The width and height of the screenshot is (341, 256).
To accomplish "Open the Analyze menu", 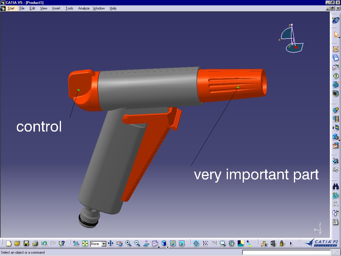I will pyautogui.click(x=84, y=8).
